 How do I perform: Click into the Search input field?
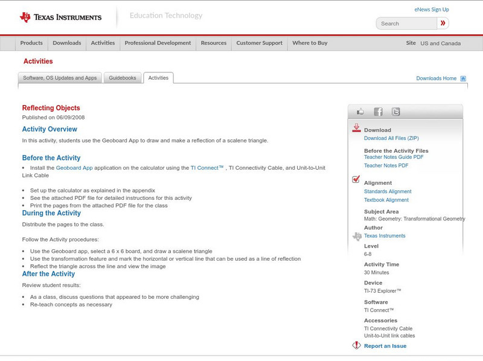[406, 24]
